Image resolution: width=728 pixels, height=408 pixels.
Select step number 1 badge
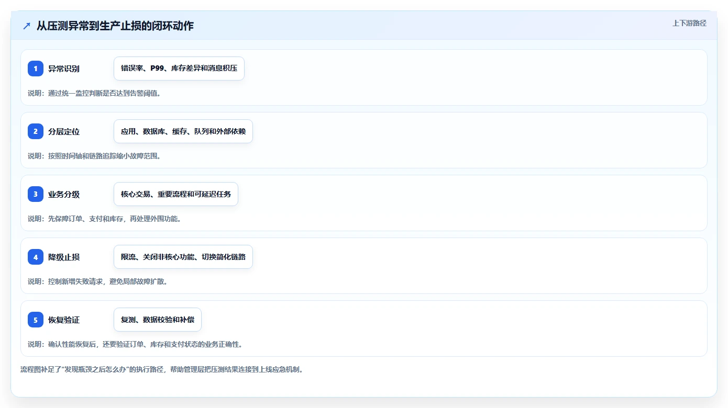point(36,69)
